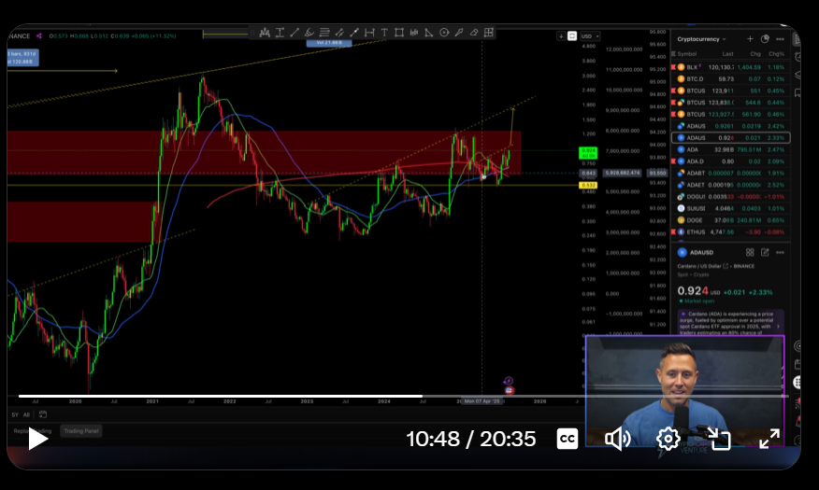Image resolution: width=819 pixels, height=490 pixels.
Task: Select the ETHUS watchlist row
Action: click(x=730, y=232)
